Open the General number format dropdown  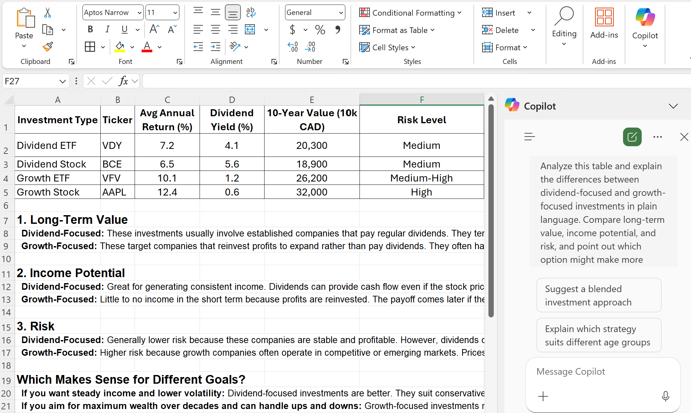341,12
